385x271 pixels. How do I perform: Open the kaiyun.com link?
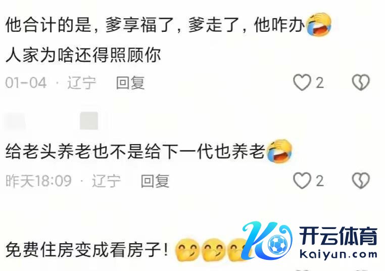coord(339,254)
